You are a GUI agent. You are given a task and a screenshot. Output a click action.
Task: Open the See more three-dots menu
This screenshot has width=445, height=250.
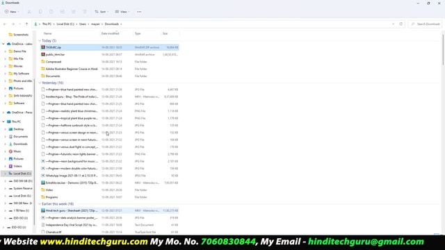pyautogui.click(x=139, y=12)
